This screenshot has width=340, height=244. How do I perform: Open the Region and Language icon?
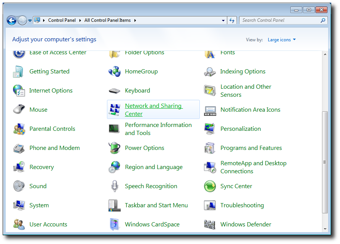pyautogui.click(x=115, y=167)
